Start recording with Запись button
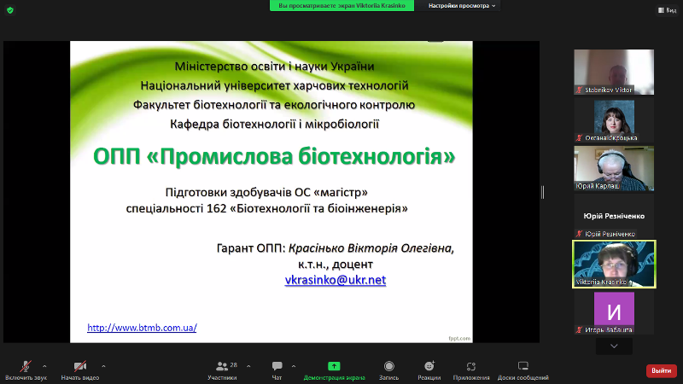 click(x=389, y=370)
